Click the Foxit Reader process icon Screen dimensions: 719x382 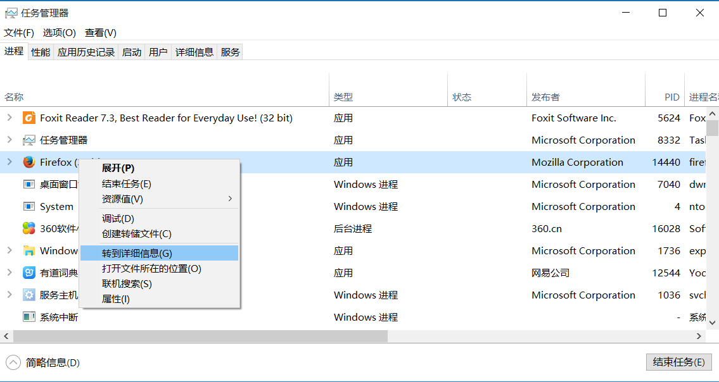pos(29,118)
